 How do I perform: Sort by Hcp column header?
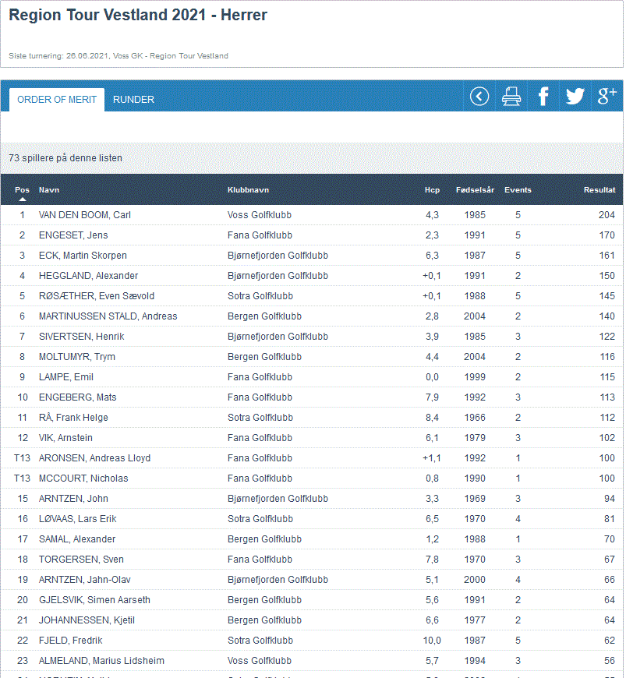click(x=432, y=190)
